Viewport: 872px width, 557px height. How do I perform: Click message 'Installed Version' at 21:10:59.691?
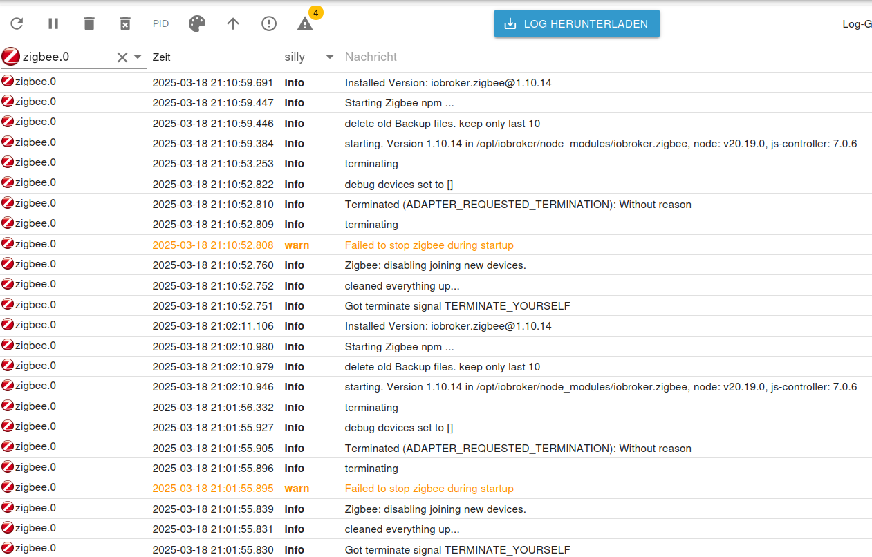(448, 83)
